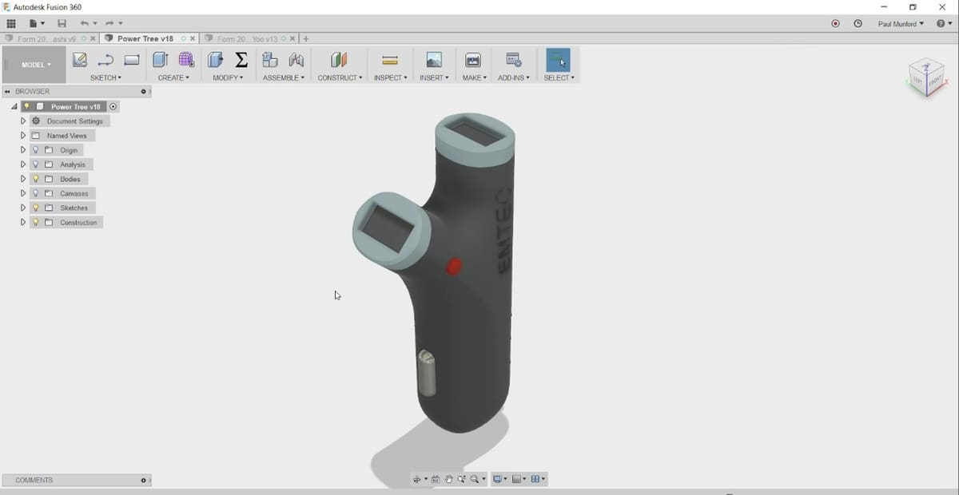The image size is (959, 495).
Task: Click the Viewports layout icon
Action: pyautogui.click(x=535, y=479)
